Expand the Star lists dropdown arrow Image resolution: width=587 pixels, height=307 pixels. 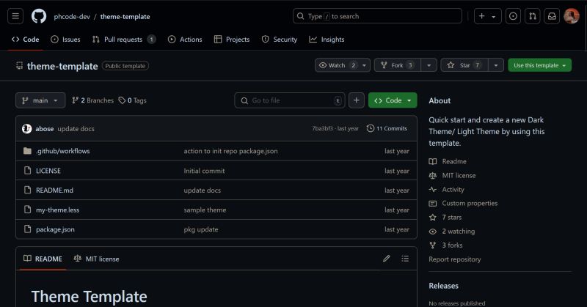496,65
